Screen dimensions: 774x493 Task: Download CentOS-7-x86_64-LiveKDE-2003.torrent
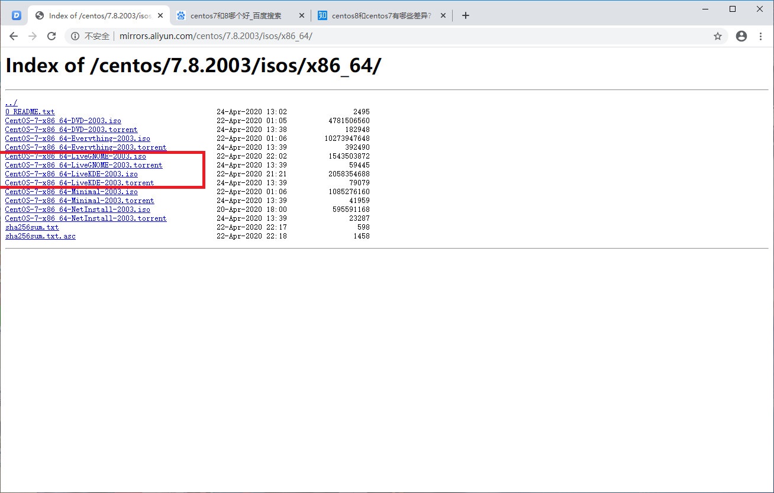(x=79, y=183)
